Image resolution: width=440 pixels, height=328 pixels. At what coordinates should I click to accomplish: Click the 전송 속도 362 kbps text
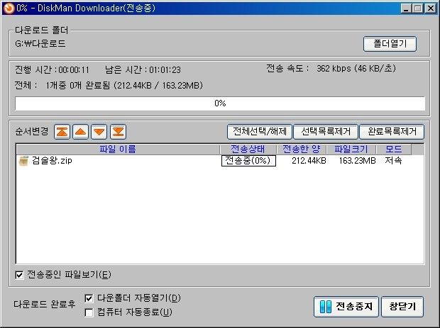[x=331, y=68]
